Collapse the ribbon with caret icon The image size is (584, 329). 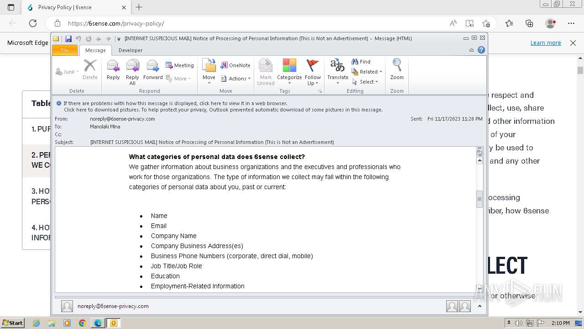[471, 50]
